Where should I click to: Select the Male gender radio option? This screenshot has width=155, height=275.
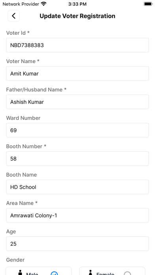[x=39, y=271]
